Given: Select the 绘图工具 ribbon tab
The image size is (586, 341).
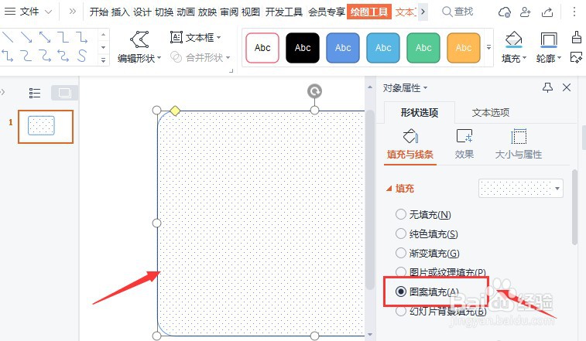Looking at the screenshot, I should coord(369,12).
